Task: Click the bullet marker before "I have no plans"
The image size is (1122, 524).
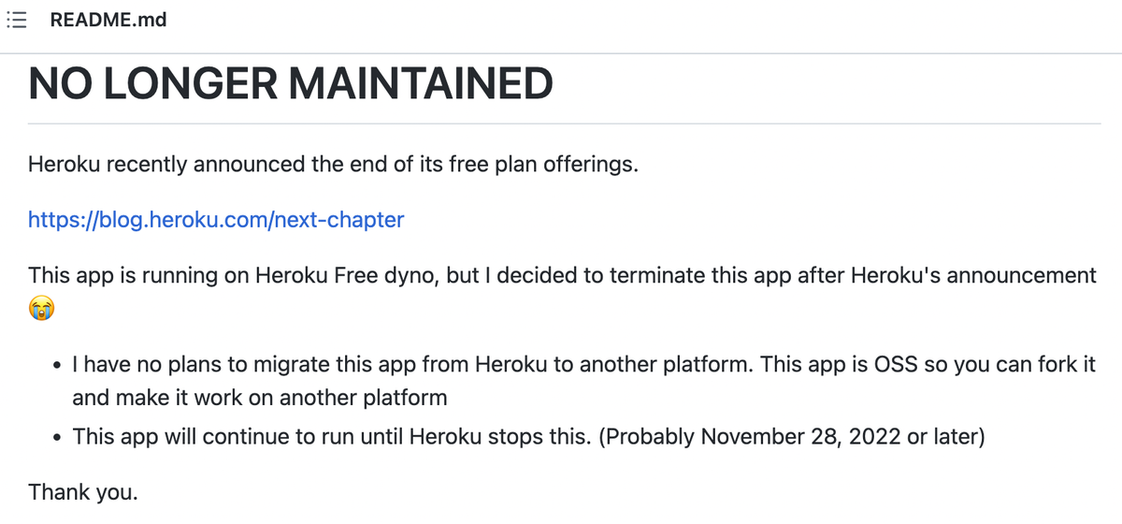Action: pos(59,365)
